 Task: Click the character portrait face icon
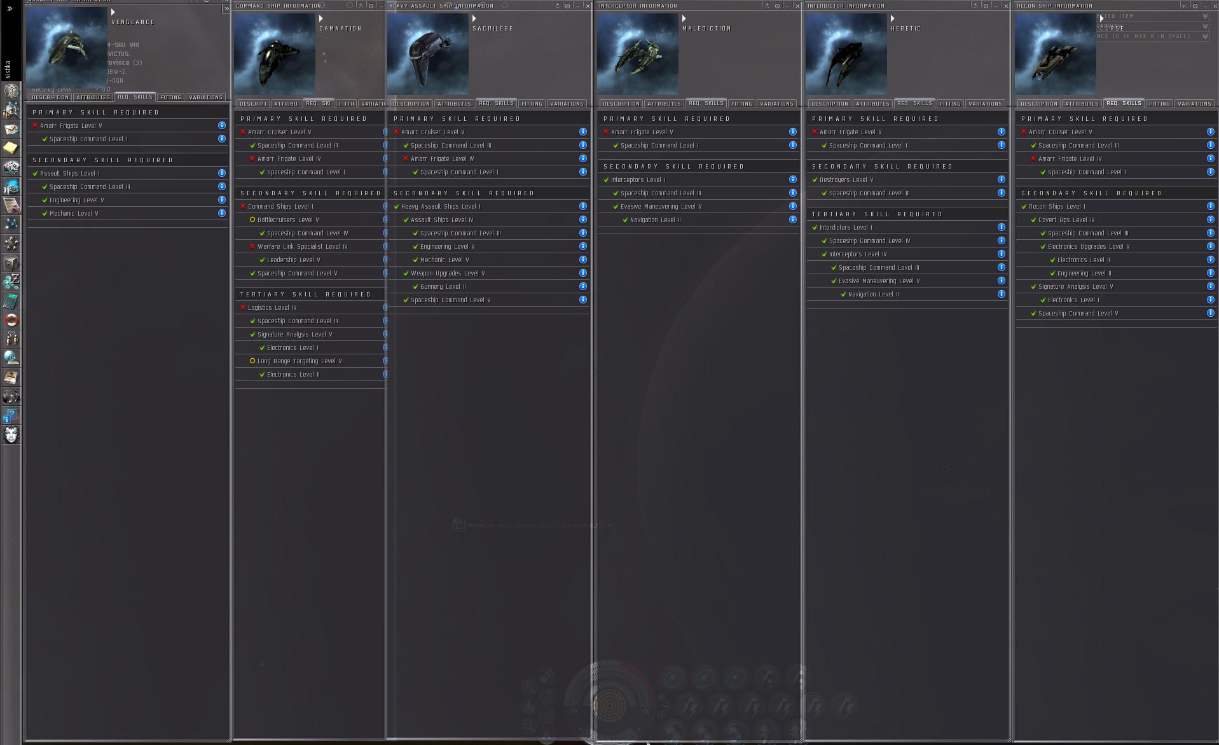[x=11, y=435]
